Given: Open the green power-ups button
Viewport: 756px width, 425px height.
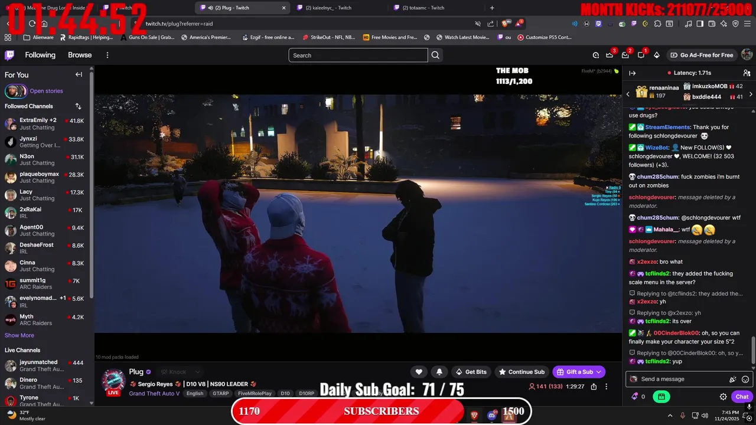Looking at the screenshot, I should click(x=661, y=397).
